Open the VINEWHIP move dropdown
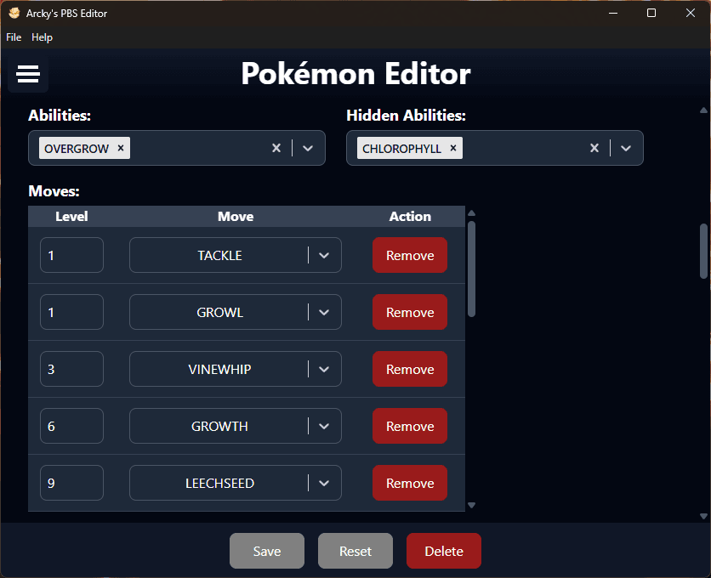711x578 pixels. [323, 369]
